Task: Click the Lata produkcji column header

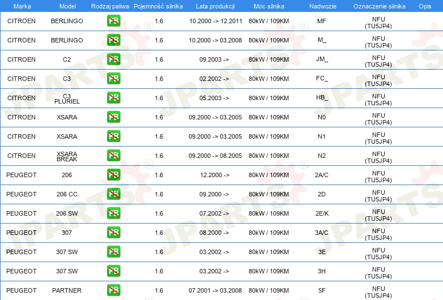Action: click(x=215, y=6)
